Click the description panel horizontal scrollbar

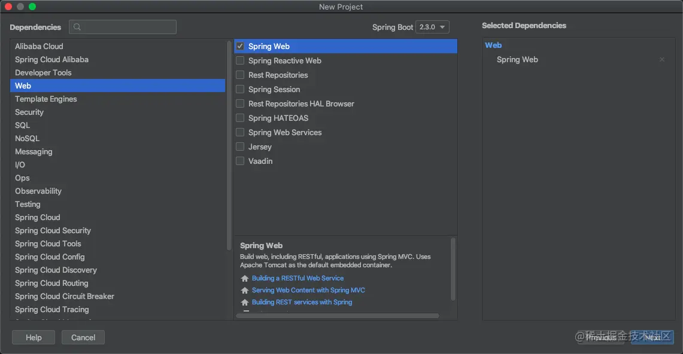[338, 316]
